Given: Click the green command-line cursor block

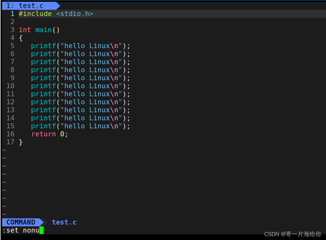Looking at the screenshot, I should (x=41, y=230).
